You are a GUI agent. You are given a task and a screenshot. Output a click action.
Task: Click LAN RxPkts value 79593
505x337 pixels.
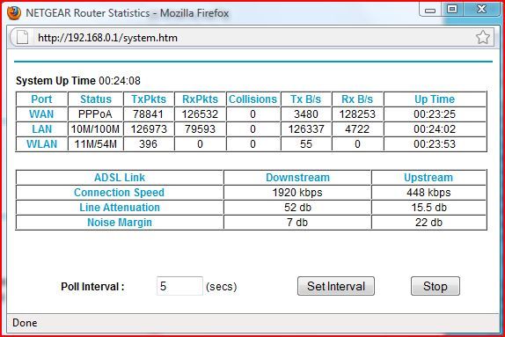[200, 129]
